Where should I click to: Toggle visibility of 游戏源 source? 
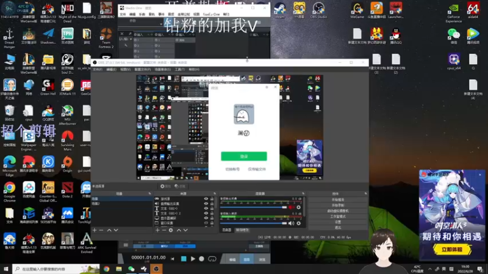[x=206, y=199]
